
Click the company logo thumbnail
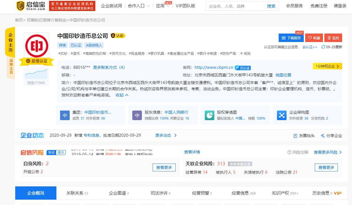tap(37, 46)
